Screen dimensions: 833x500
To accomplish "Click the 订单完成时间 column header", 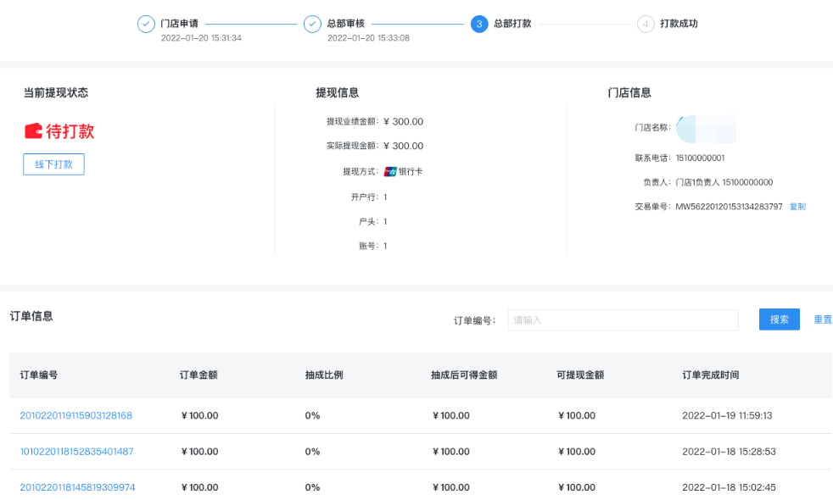I will point(710,375).
